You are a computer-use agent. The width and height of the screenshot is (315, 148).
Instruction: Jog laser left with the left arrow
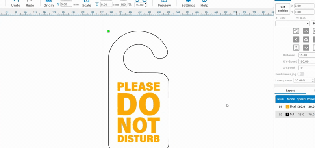tap(296, 39)
